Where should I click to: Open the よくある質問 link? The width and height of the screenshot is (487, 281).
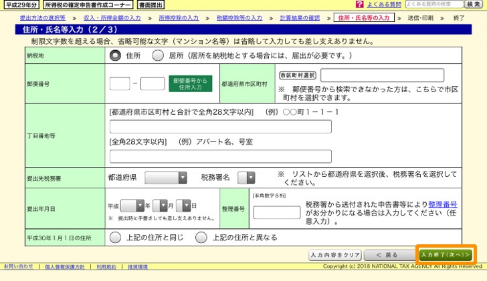coord(384,4)
